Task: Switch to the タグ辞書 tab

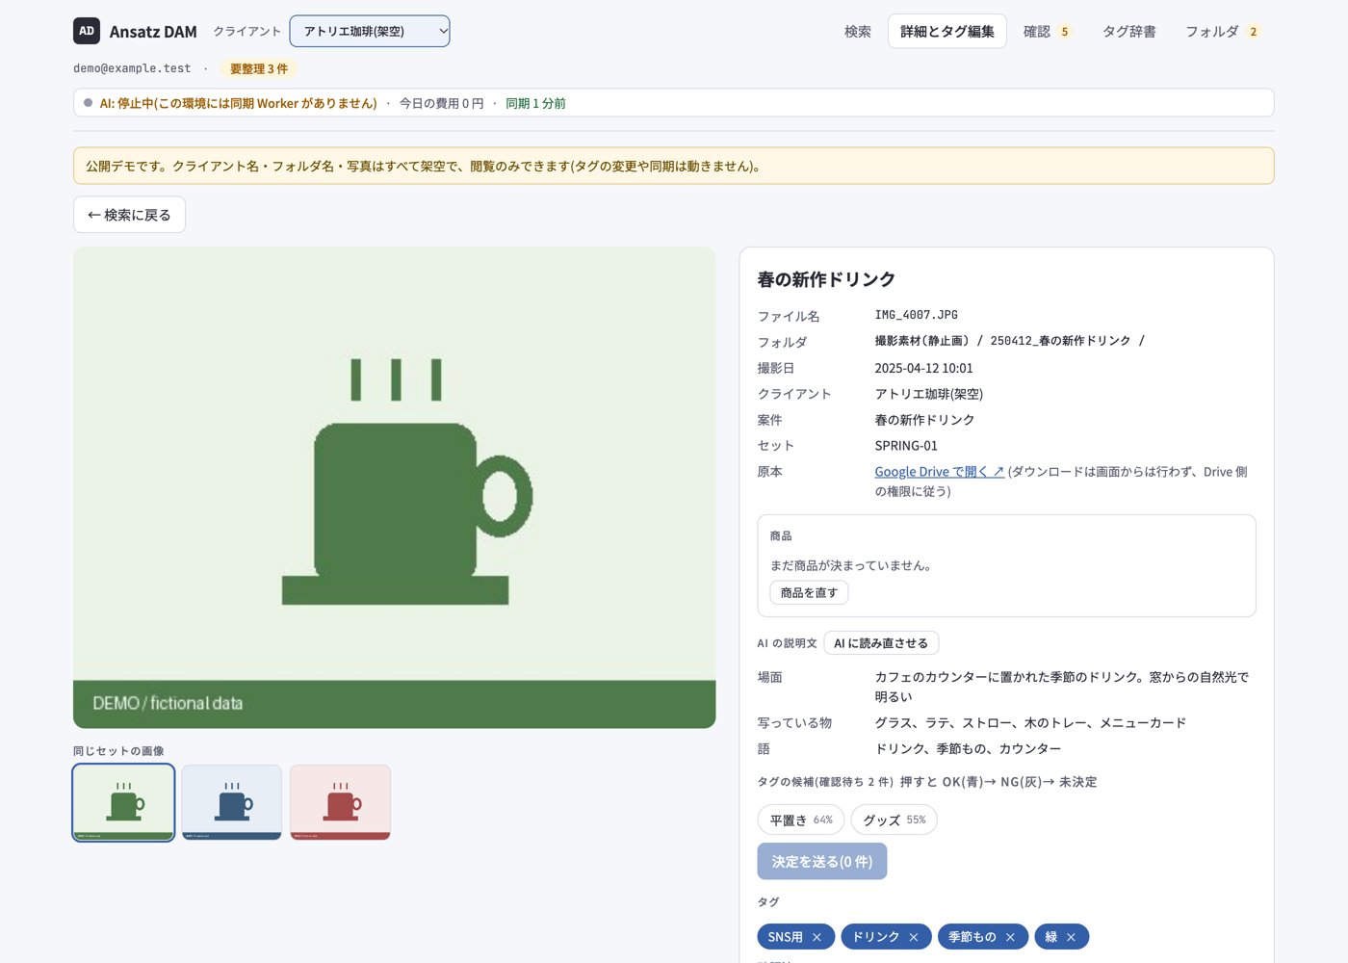Action: pyautogui.click(x=1129, y=31)
